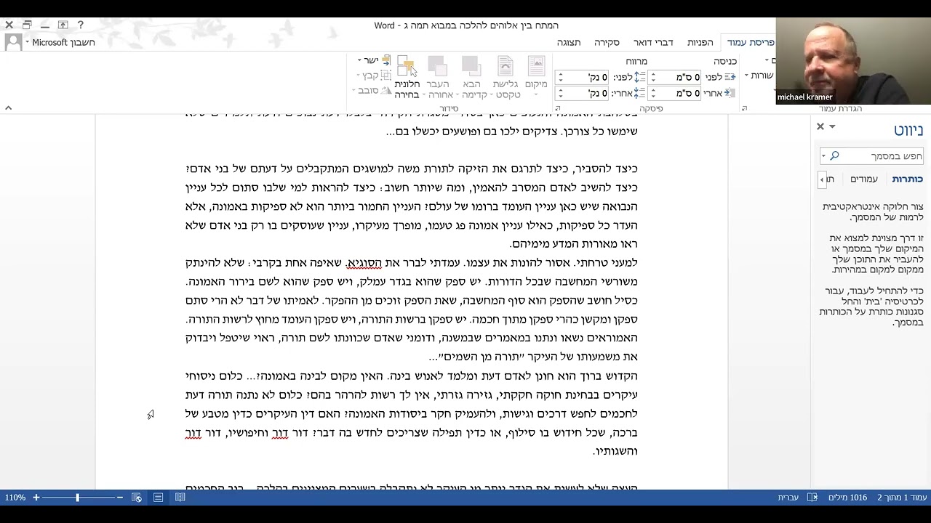Switch to Headings (כותרות) navigation tab
Image resolution: width=931 pixels, height=523 pixels.
[x=907, y=179]
